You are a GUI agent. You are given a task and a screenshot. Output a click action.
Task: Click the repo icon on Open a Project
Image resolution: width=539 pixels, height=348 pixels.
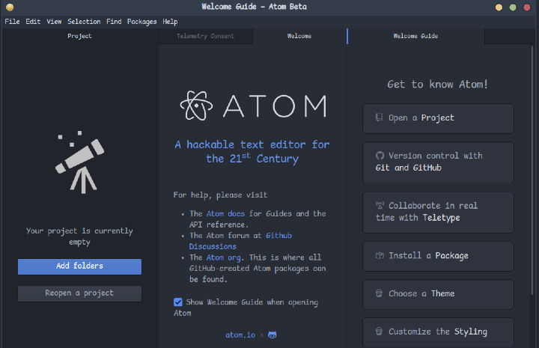tap(379, 117)
